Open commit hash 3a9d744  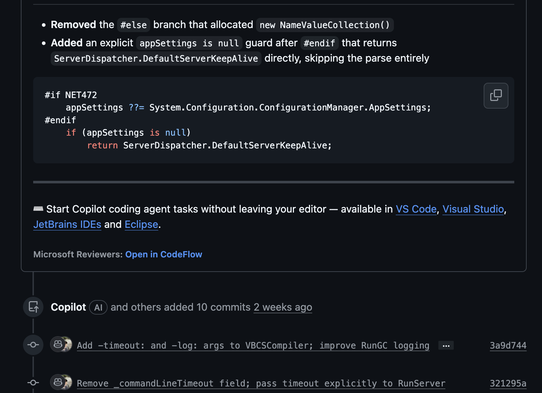pyautogui.click(x=508, y=345)
